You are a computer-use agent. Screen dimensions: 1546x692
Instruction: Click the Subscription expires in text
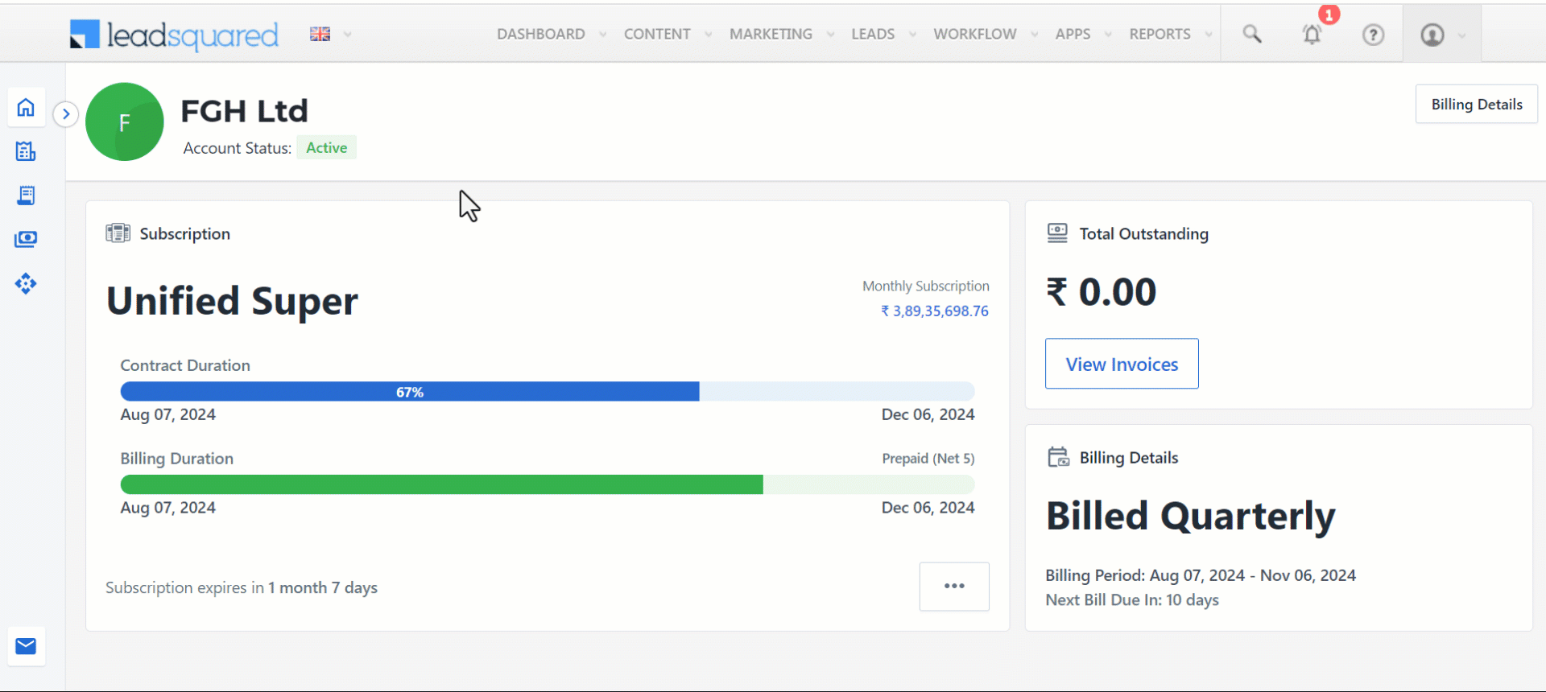[242, 588]
